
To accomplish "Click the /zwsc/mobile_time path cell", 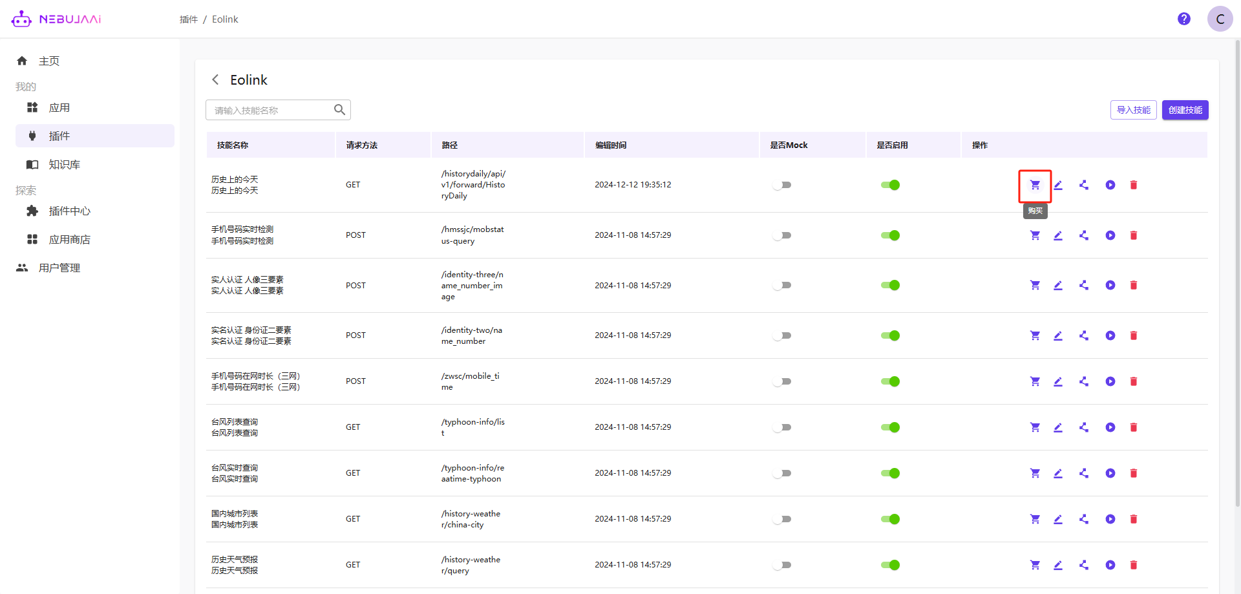I will click(471, 381).
